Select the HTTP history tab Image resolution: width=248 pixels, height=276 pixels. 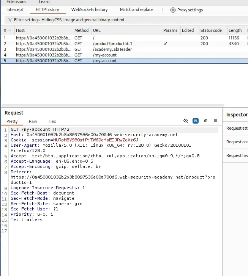[47, 10]
